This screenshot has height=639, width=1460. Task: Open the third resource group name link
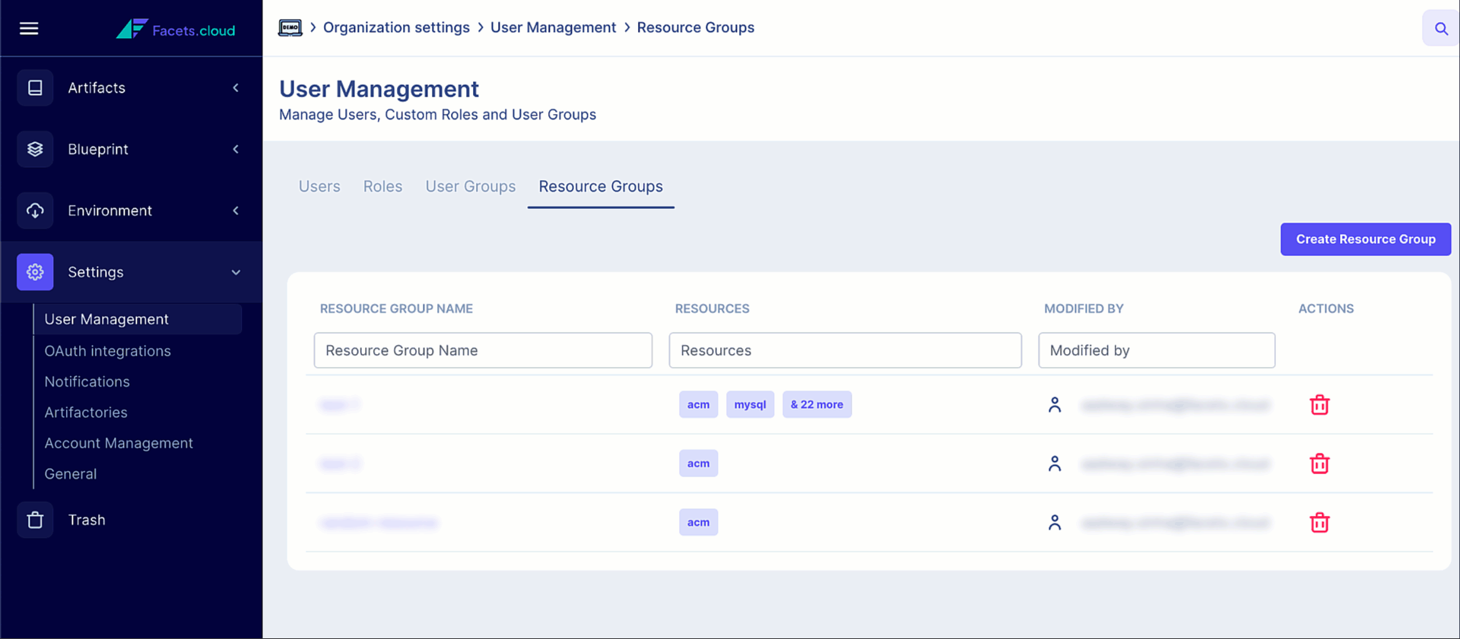click(x=379, y=523)
